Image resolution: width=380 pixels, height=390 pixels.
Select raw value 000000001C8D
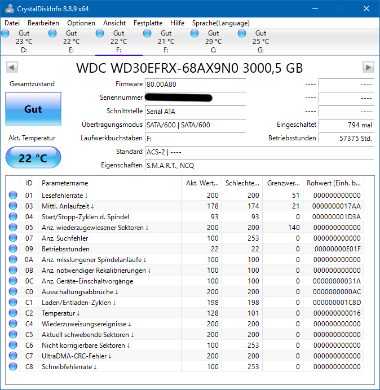click(x=337, y=303)
